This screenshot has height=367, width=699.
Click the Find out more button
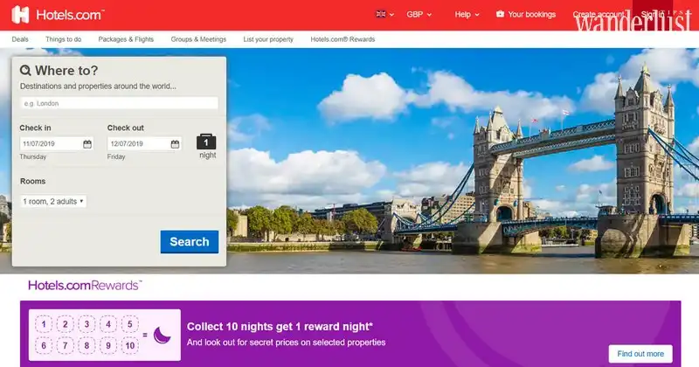tap(640, 354)
